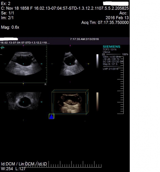Image resolution: width=160 pixels, height=172 pixels.
Task: Click the 7:17:35 AM 2/13/2016 timestamp
Action: coord(84,39)
